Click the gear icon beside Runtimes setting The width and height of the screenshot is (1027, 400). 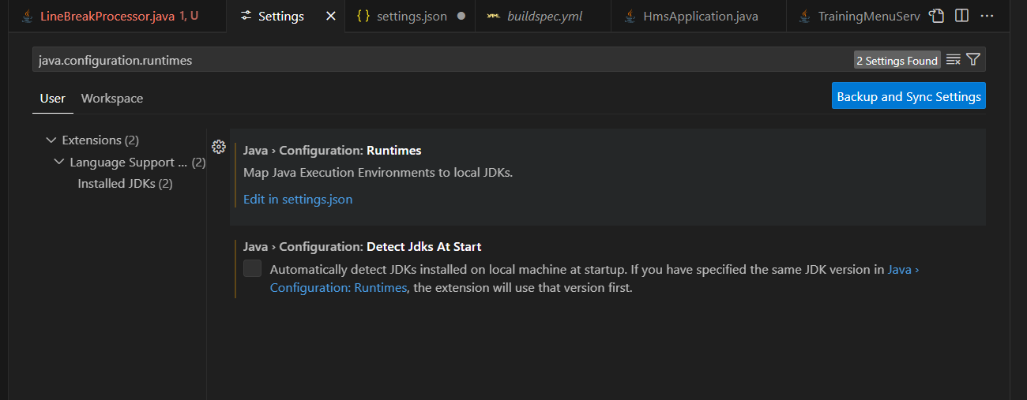point(219,147)
